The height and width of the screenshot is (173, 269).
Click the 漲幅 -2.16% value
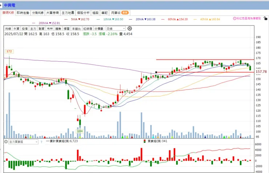tap(108, 34)
